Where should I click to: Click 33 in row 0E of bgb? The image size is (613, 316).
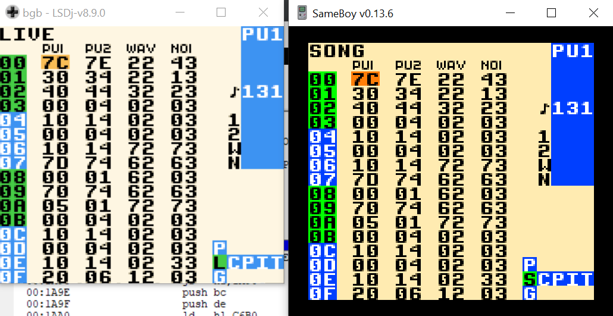[184, 262]
